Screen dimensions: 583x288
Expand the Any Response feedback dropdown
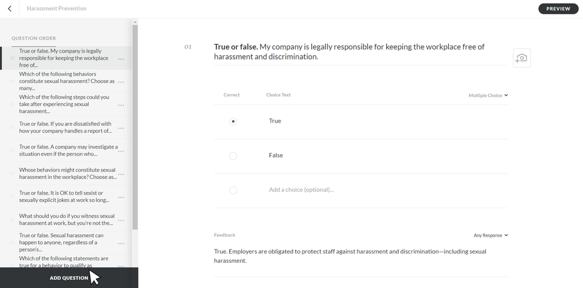pos(491,235)
